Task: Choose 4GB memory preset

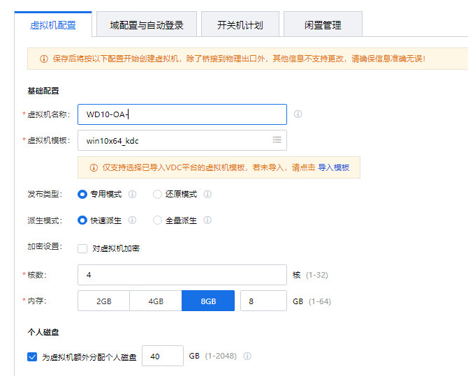Action: (156, 301)
